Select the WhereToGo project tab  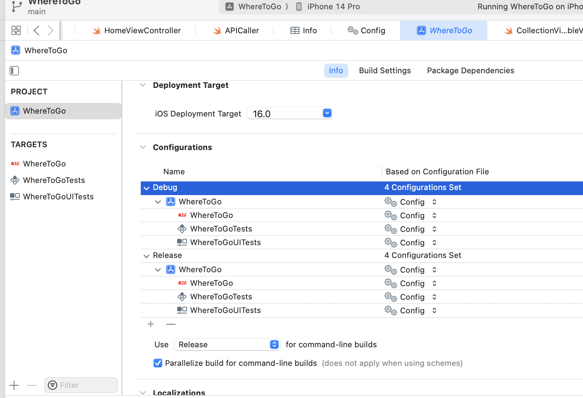coord(444,31)
